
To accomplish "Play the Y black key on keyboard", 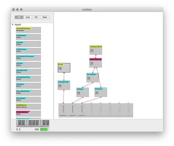I will click(x=33, y=122).
